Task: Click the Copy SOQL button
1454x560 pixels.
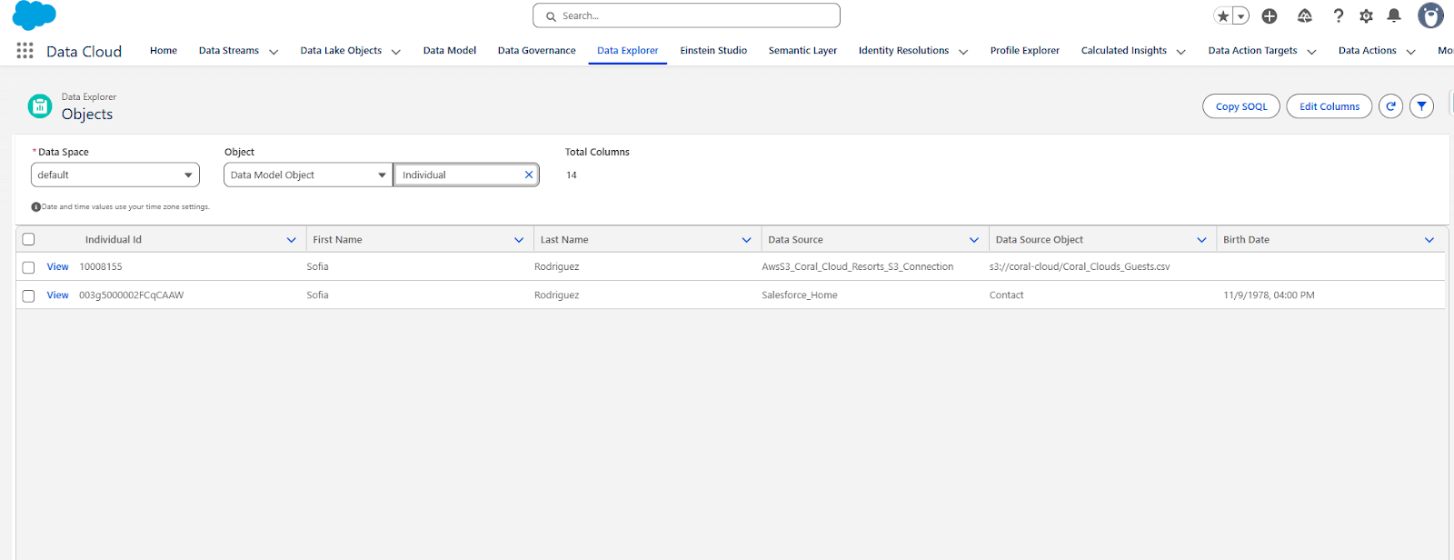Action: (1240, 106)
